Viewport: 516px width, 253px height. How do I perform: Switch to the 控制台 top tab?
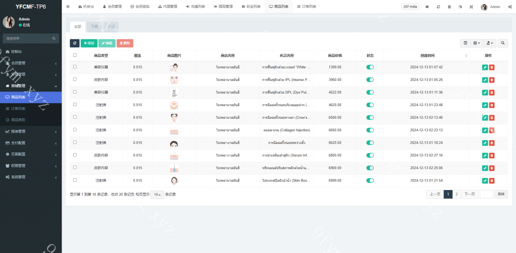[86, 7]
